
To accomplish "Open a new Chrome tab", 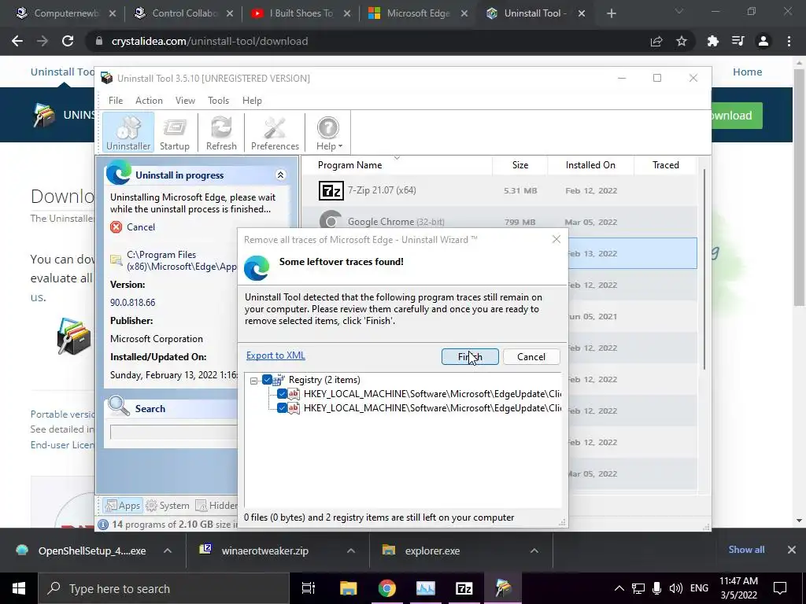I will pyautogui.click(x=611, y=13).
